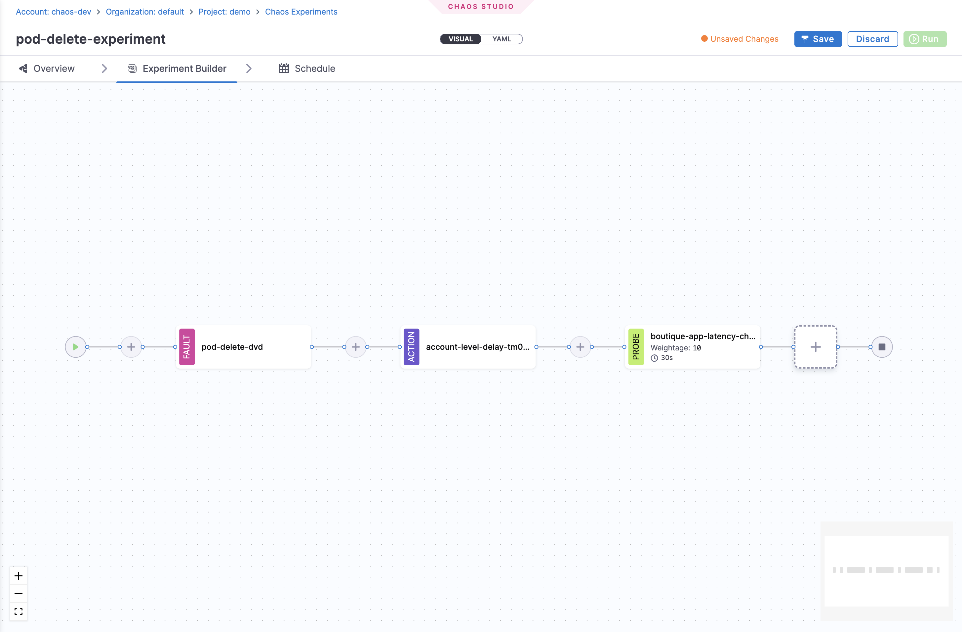
Task: Zoom out the canvas with minus control
Action: click(18, 593)
